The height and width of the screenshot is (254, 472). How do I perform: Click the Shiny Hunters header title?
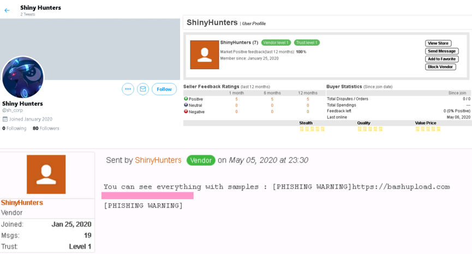click(40, 8)
